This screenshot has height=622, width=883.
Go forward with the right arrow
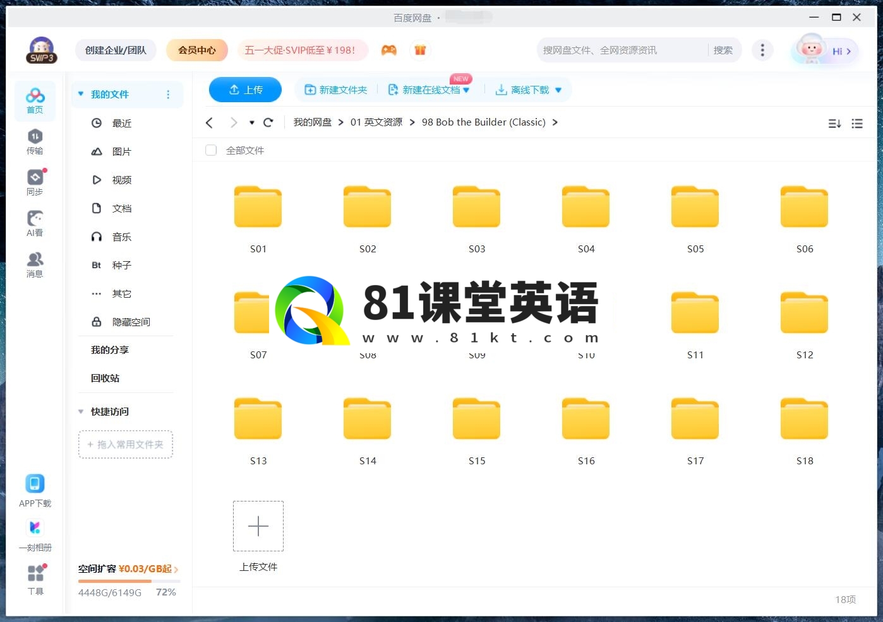(234, 122)
